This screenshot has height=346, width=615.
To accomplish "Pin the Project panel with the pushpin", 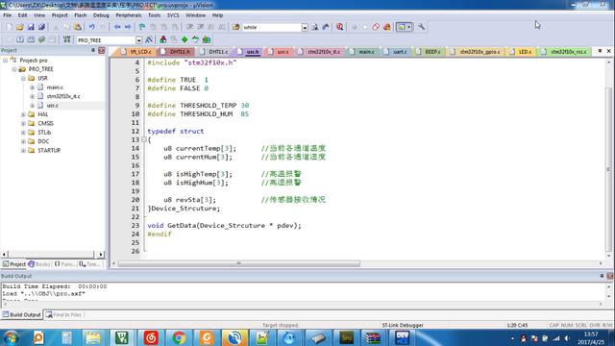I will point(93,50).
